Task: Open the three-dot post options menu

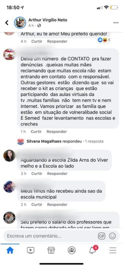Action: pos(116,23)
